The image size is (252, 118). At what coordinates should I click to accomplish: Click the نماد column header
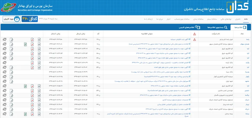(242, 34)
